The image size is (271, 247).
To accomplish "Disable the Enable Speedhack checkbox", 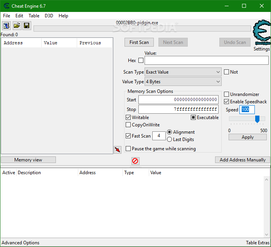I will 226,102.
